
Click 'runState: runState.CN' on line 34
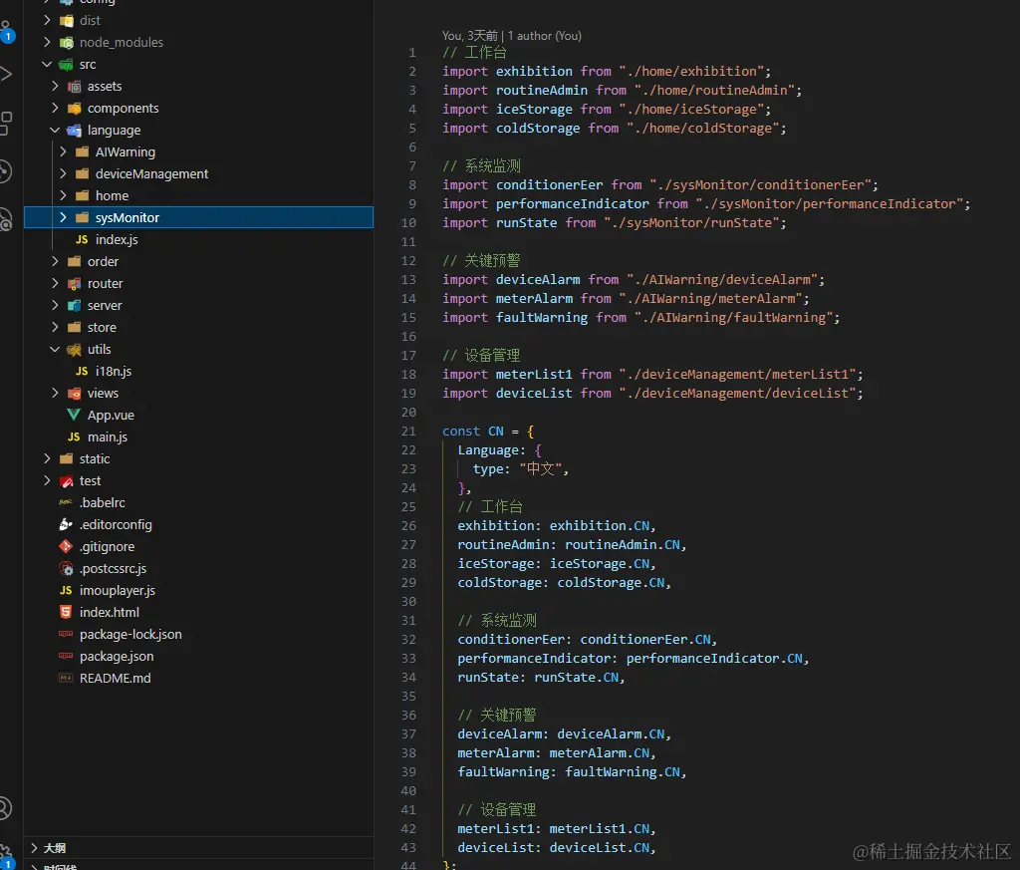pos(538,678)
